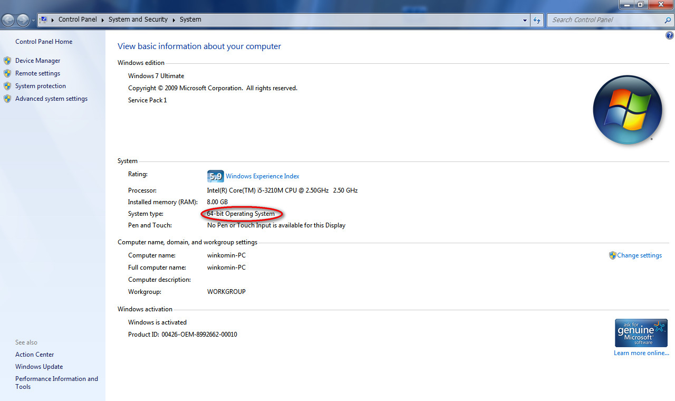Click the Windows 7 Ultimate edition text
The height and width of the screenshot is (401, 675).
tap(156, 76)
